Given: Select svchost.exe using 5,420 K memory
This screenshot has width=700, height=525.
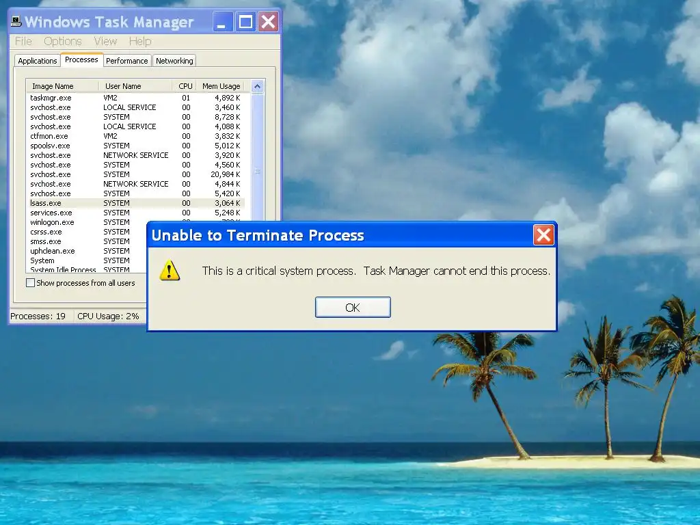Looking at the screenshot, I should coord(135,193).
